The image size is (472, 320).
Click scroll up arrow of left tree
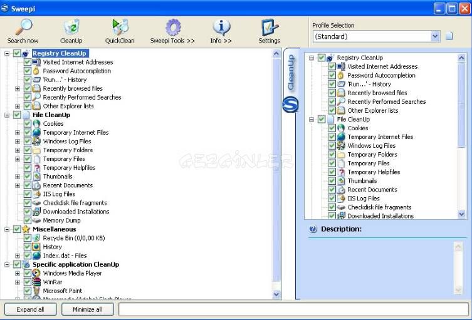coord(276,53)
